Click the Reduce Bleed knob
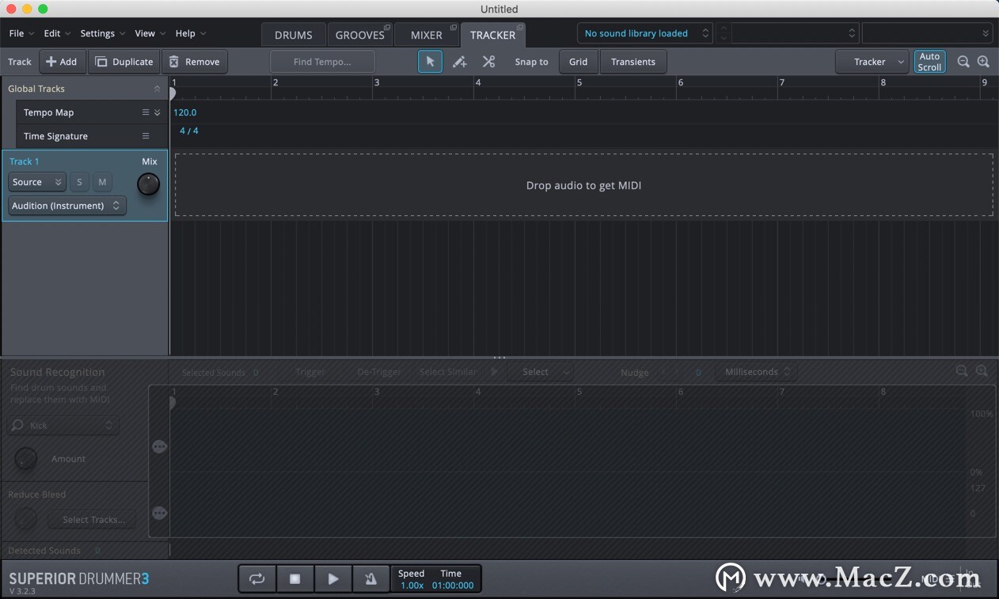This screenshot has width=999, height=599. point(26,520)
